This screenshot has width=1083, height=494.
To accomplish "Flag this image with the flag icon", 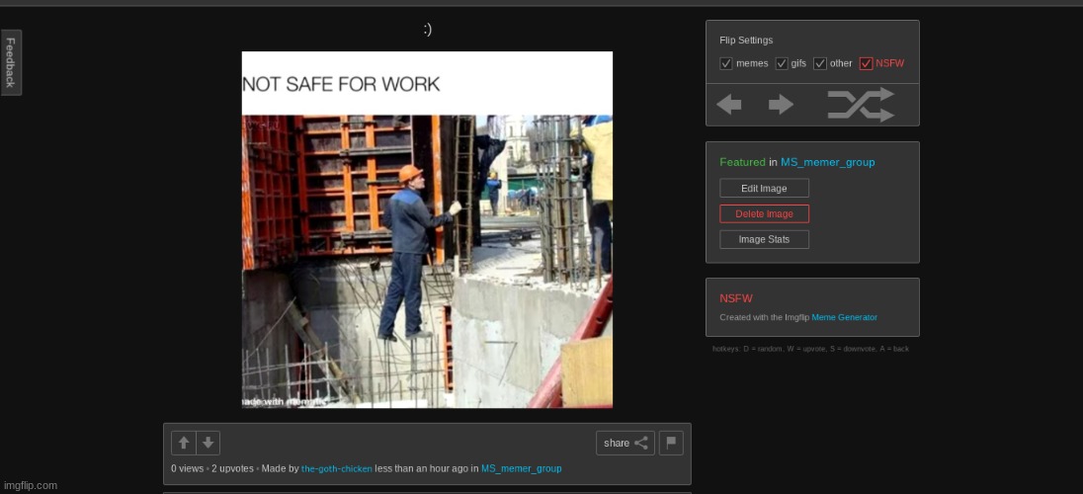I will pos(671,443).
